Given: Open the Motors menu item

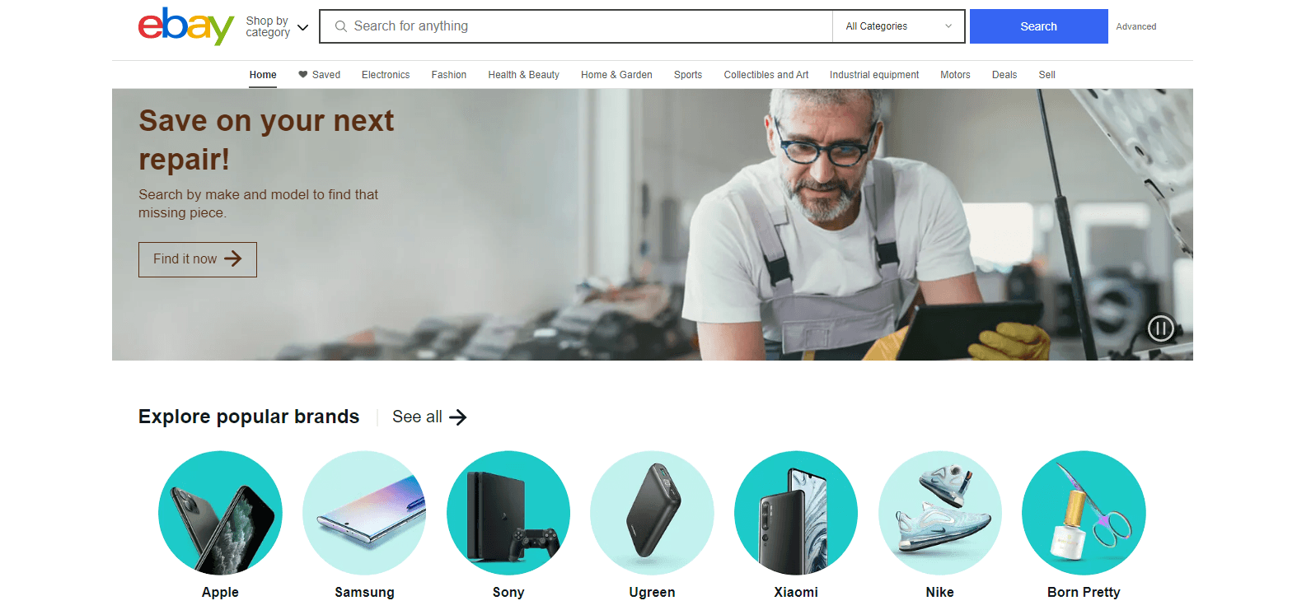Looking at the screenshot, I should (x=955, y=75).
